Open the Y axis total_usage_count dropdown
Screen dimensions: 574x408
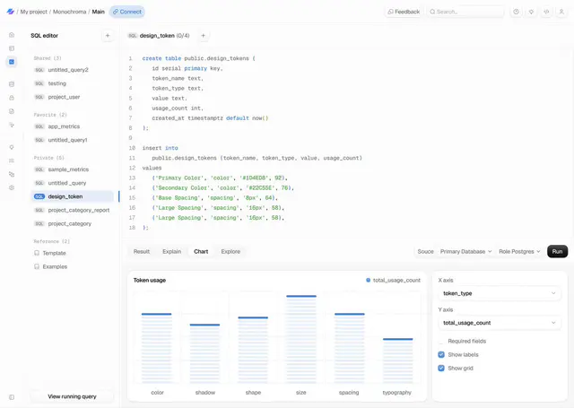[500, 323]
